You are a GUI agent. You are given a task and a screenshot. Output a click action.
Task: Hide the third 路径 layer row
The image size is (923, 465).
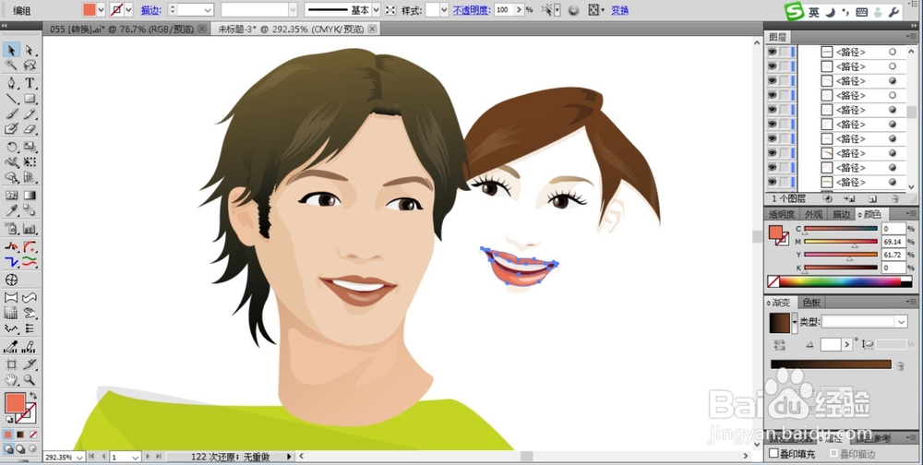772,80
